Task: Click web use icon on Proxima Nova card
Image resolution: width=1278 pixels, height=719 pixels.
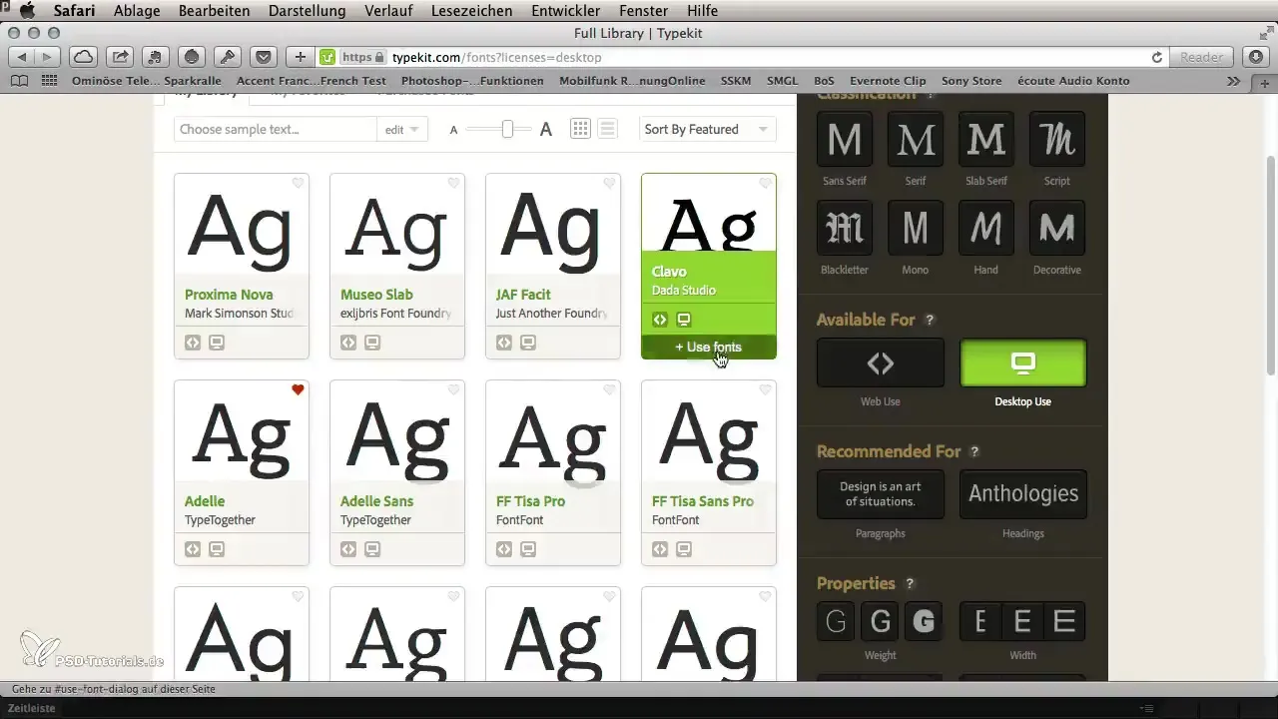Action: pos(193,343)
